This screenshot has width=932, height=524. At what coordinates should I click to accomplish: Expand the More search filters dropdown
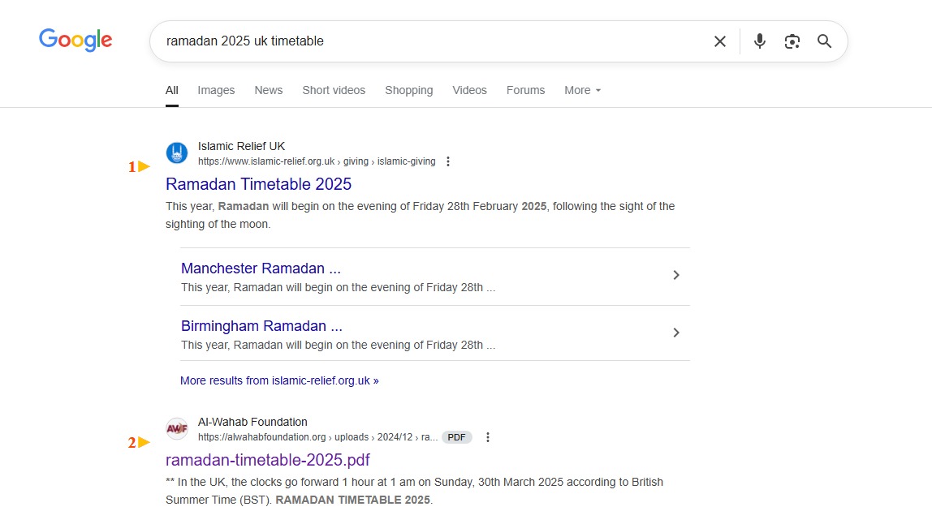coord(582,90)
